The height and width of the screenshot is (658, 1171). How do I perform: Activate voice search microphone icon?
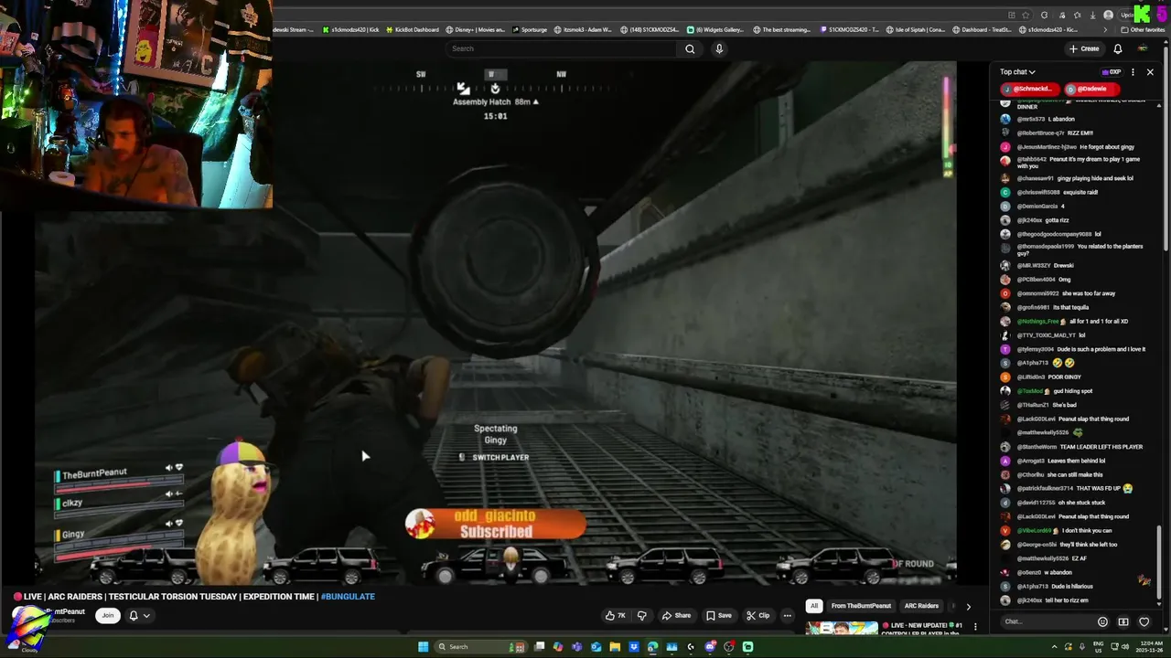(x=719, y=48)
